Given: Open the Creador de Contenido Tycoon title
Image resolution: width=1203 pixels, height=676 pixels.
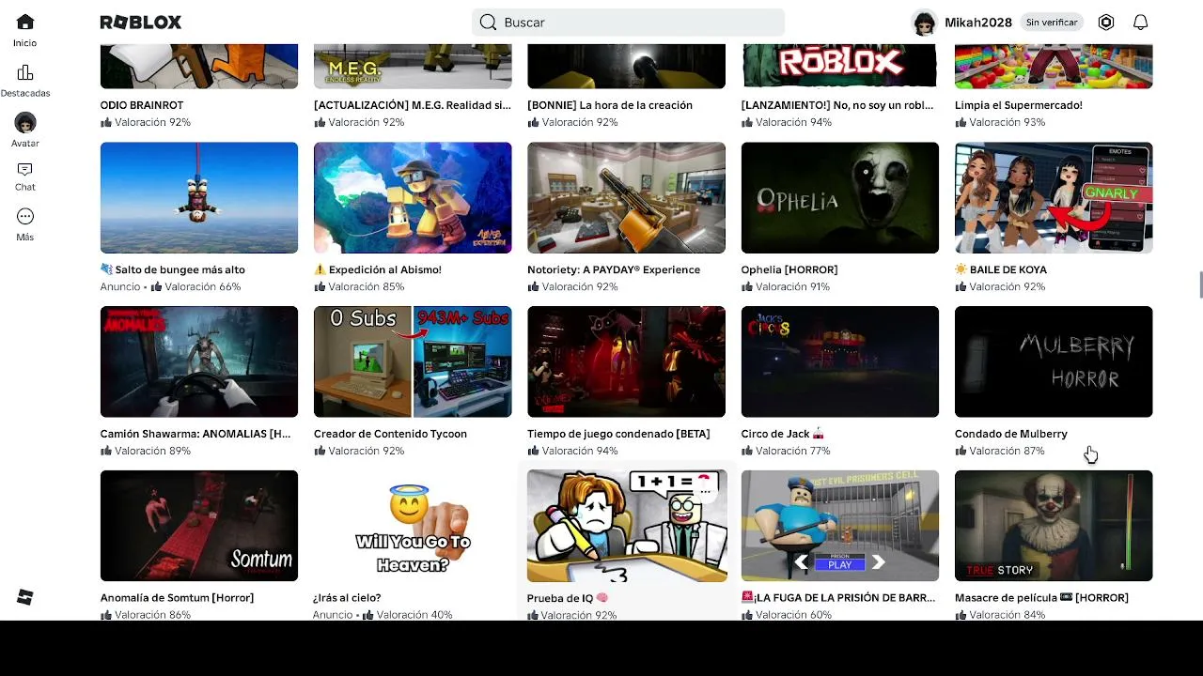Looking at the screenshot, I should tap(390, 434).
